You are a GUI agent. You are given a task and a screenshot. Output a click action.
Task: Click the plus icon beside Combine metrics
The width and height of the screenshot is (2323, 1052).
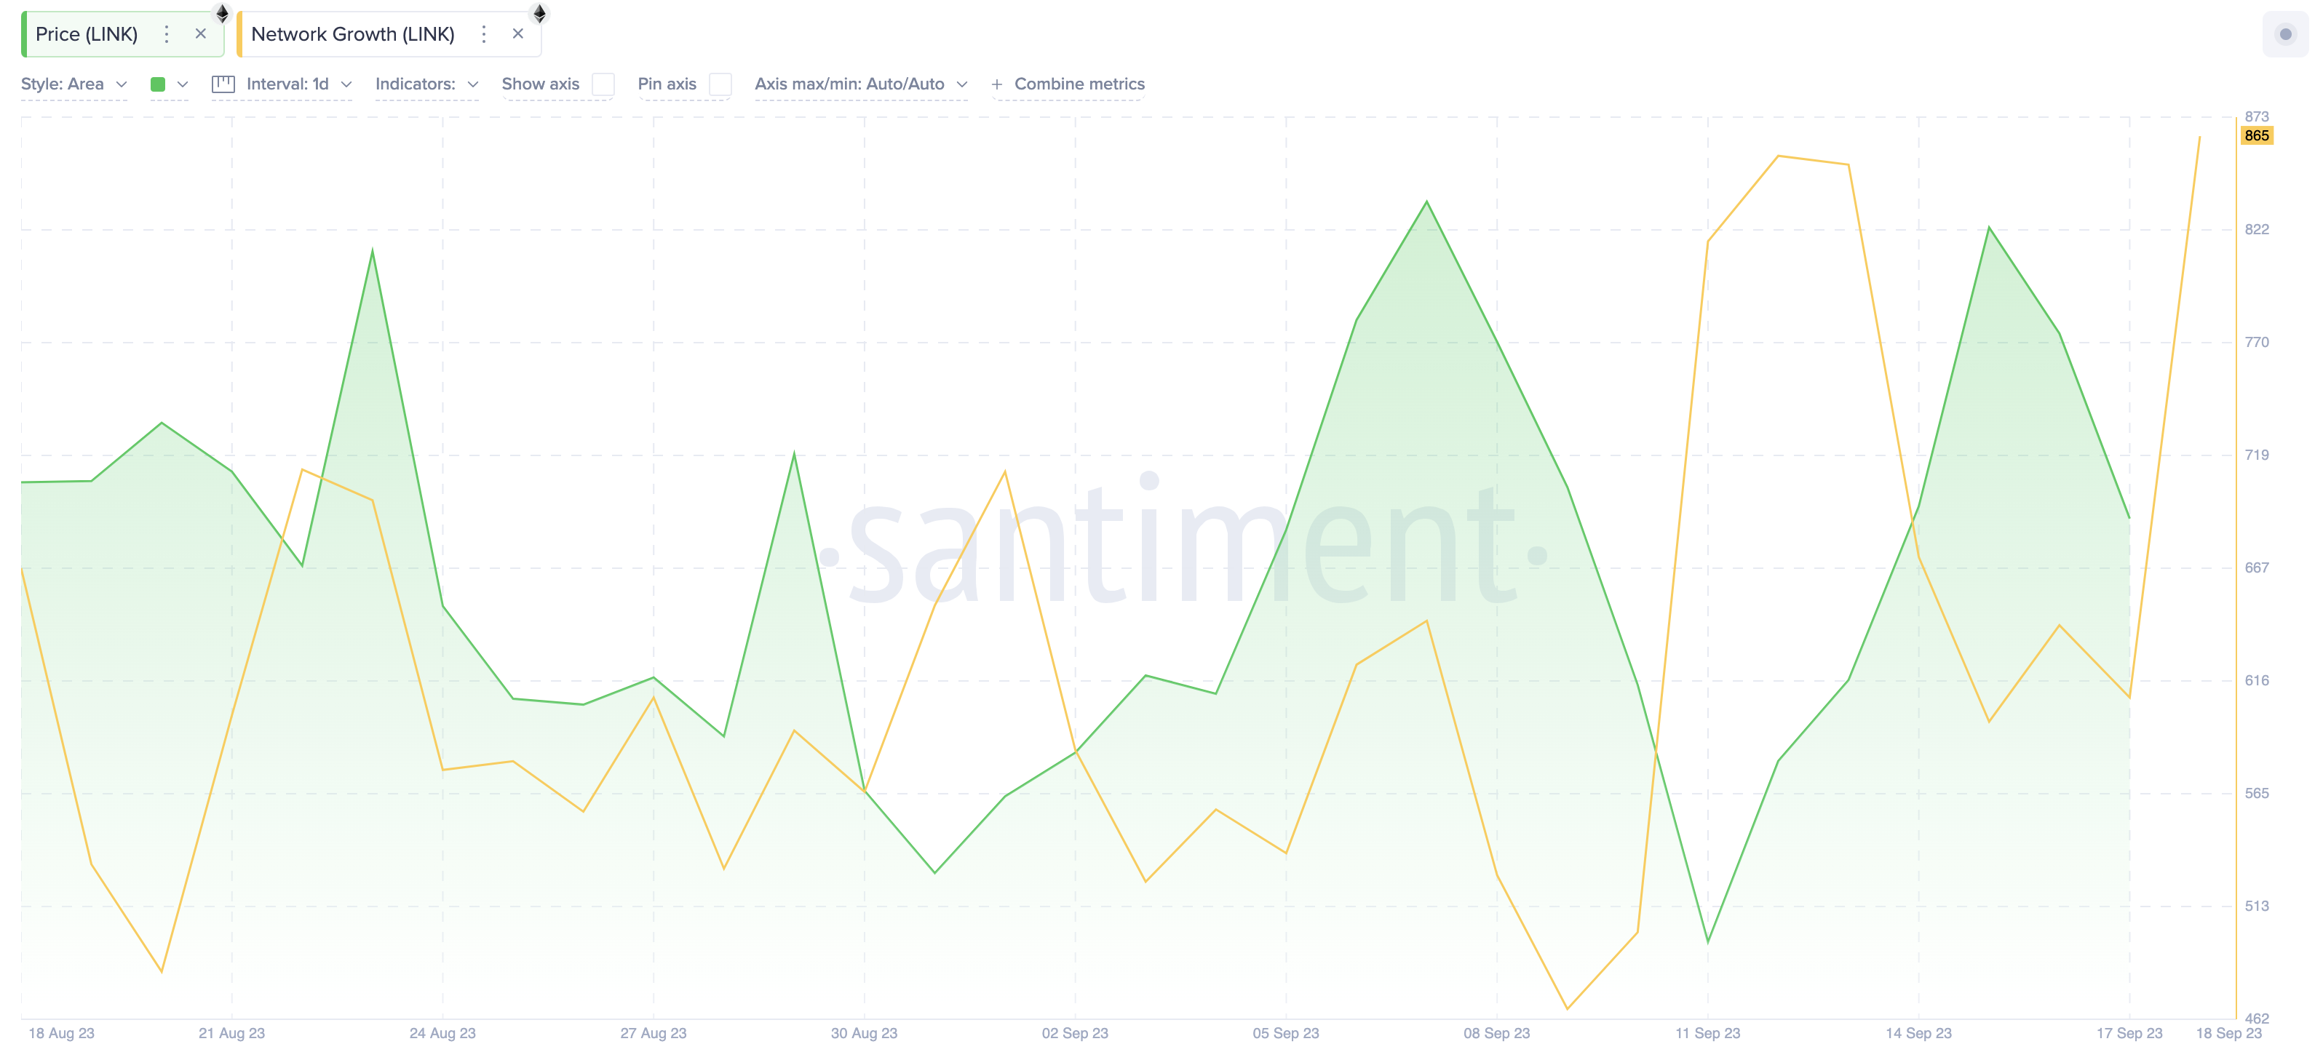point(996,84)
